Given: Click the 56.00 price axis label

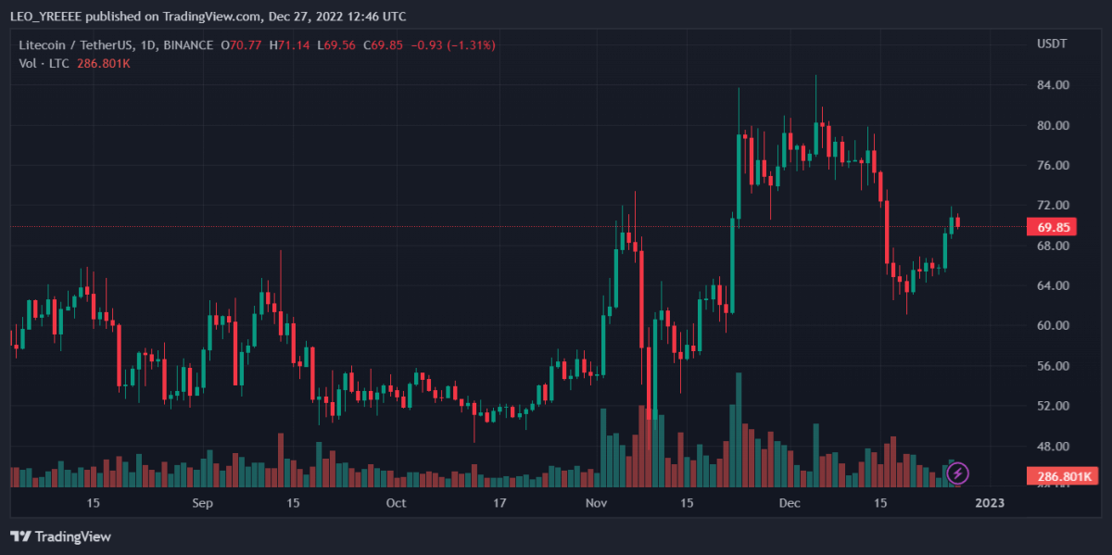Looking at the screenshot, I should [1055, 366].
